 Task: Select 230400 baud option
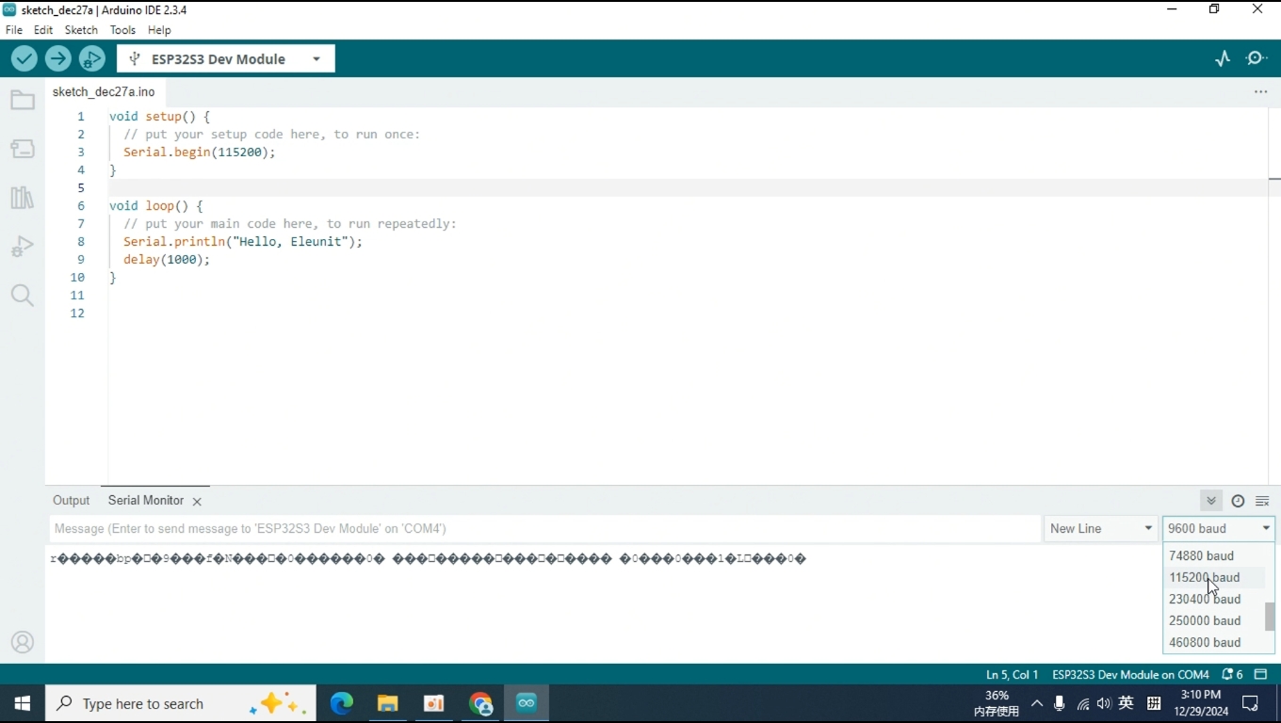[x=1214, y=600]
